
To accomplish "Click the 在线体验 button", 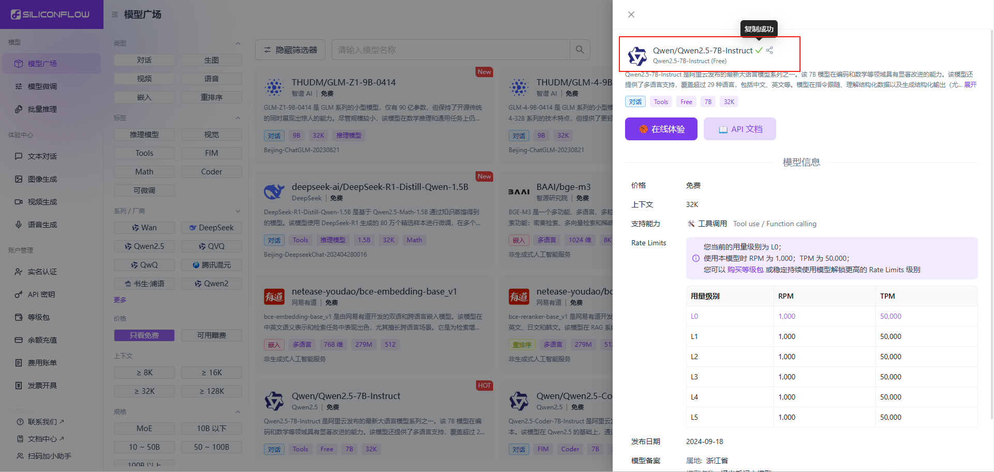I will pos(661,129).
